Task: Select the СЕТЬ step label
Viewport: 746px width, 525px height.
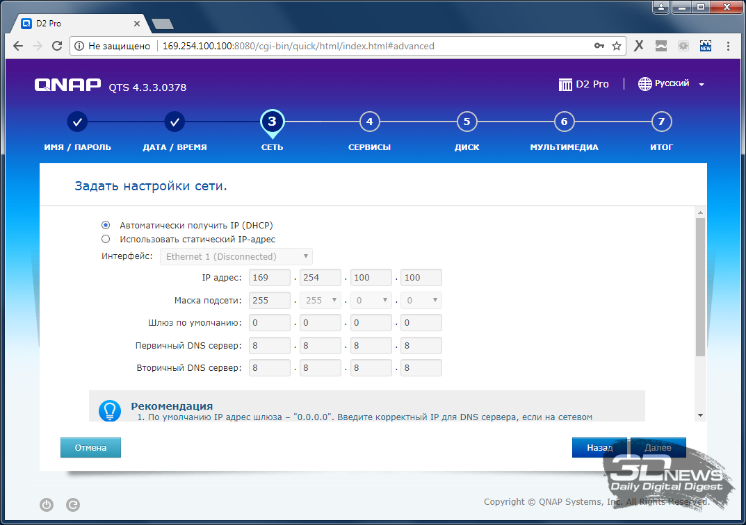Action: pos(272,147)
